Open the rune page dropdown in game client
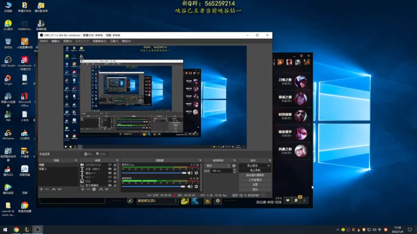The height and width of the screenshot is (234, 417). point(157,201)
